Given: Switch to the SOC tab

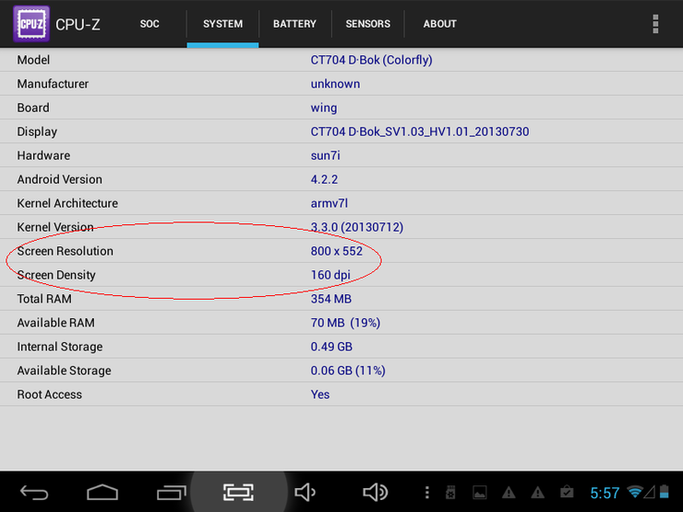Looking at the screenshot, I should click(150, 24).
